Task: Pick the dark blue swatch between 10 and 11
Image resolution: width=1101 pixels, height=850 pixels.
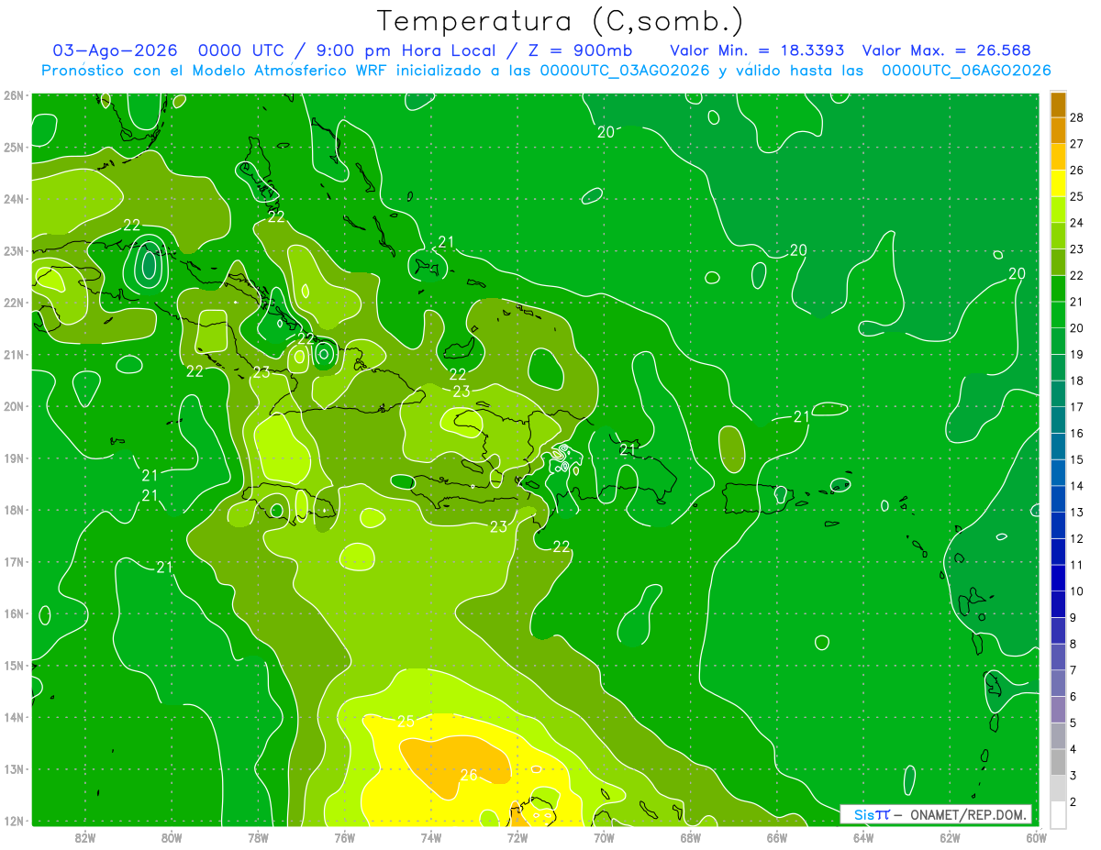Action: (x=1058, y=579)
